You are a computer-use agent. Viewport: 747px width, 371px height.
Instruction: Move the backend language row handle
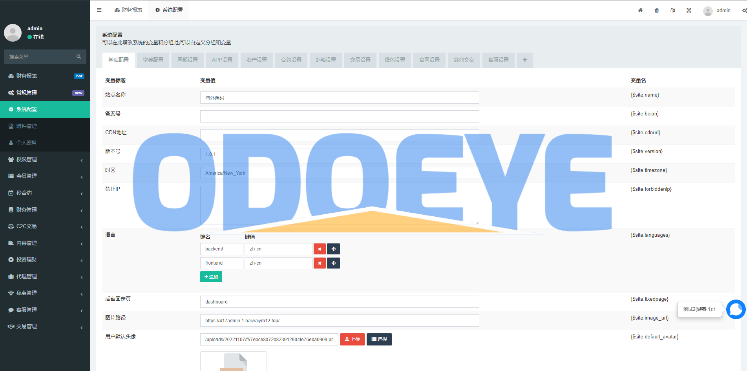click(x=334, y=249)
